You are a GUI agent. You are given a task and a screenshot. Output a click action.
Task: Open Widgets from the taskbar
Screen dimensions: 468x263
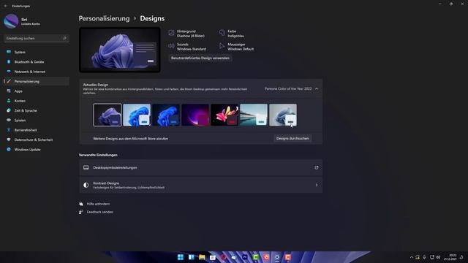pyautogui.click(x=192, y=257)
